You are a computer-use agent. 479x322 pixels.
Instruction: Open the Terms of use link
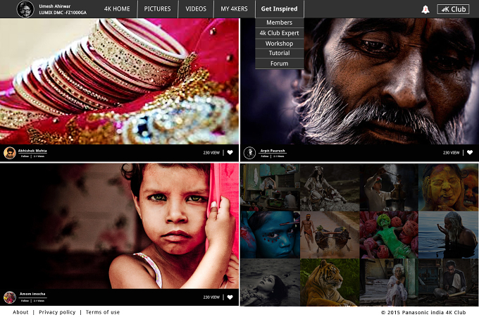pyautogui.click(x=103, y=312)
